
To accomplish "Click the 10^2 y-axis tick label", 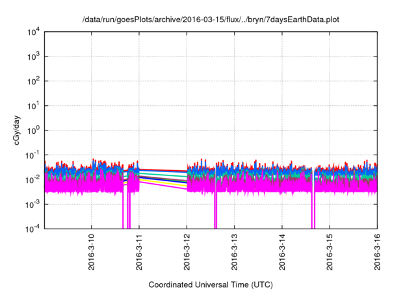I will coord(34,81).
